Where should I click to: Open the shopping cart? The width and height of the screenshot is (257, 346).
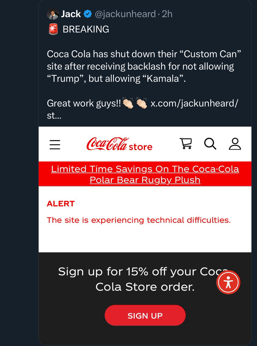(186, 144)
